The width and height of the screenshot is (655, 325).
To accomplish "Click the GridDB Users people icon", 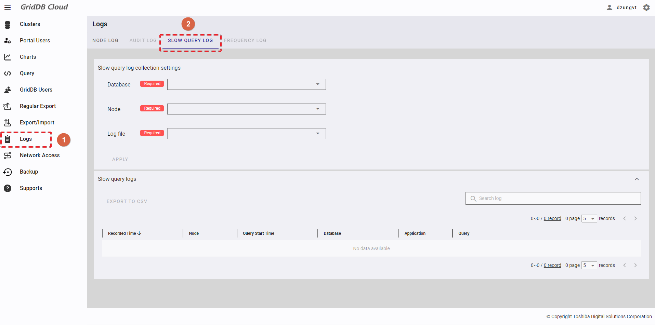I will (8, 90).
